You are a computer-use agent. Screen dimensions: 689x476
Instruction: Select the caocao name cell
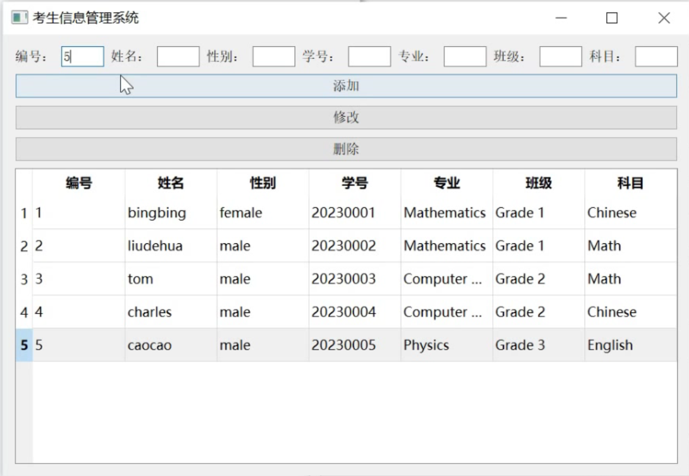point(171,345)
